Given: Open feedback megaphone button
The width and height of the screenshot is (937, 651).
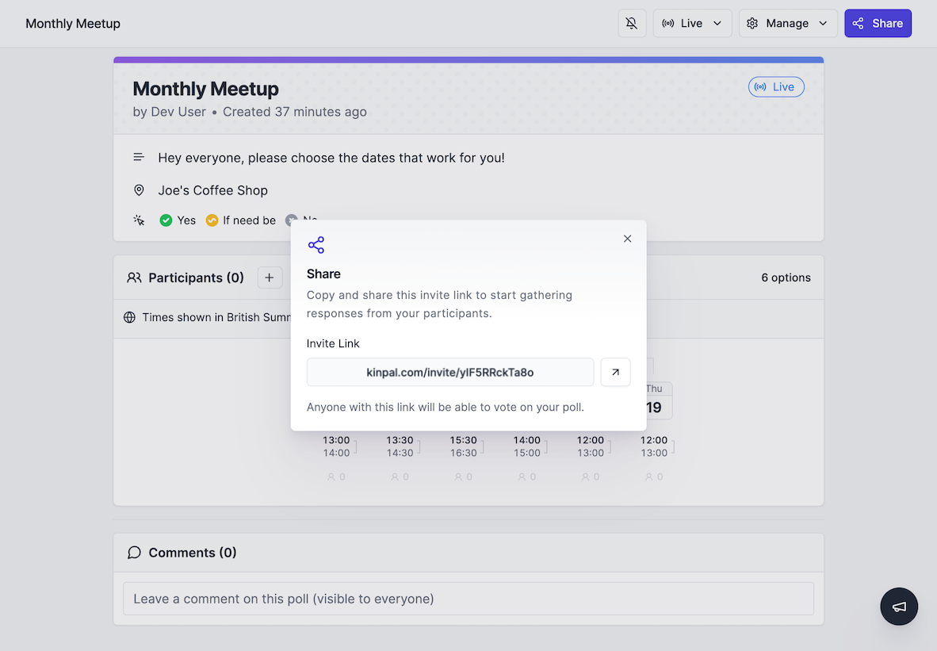Looking at the screenshot, I should [x=898, y=606].
